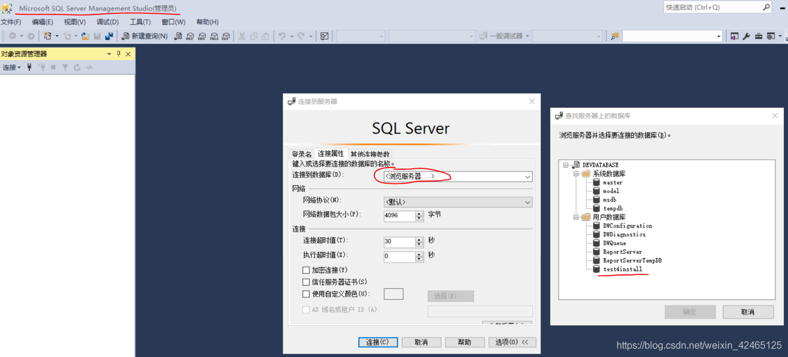The height and width of the screenshot is (357, 788).
Task: Click the connect plug icon in Object Explorer
Action: coord(29,67)
